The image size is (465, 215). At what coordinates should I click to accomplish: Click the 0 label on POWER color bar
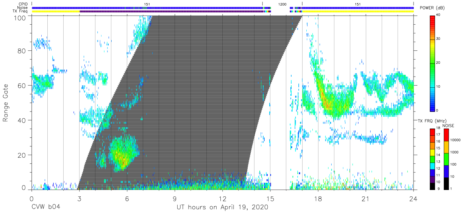438,110
